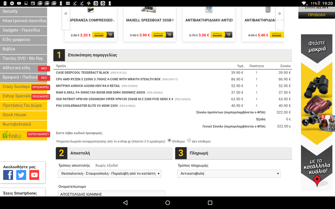
Task: Open the Facebook social link icon
Action: click(x=8, y=175)
